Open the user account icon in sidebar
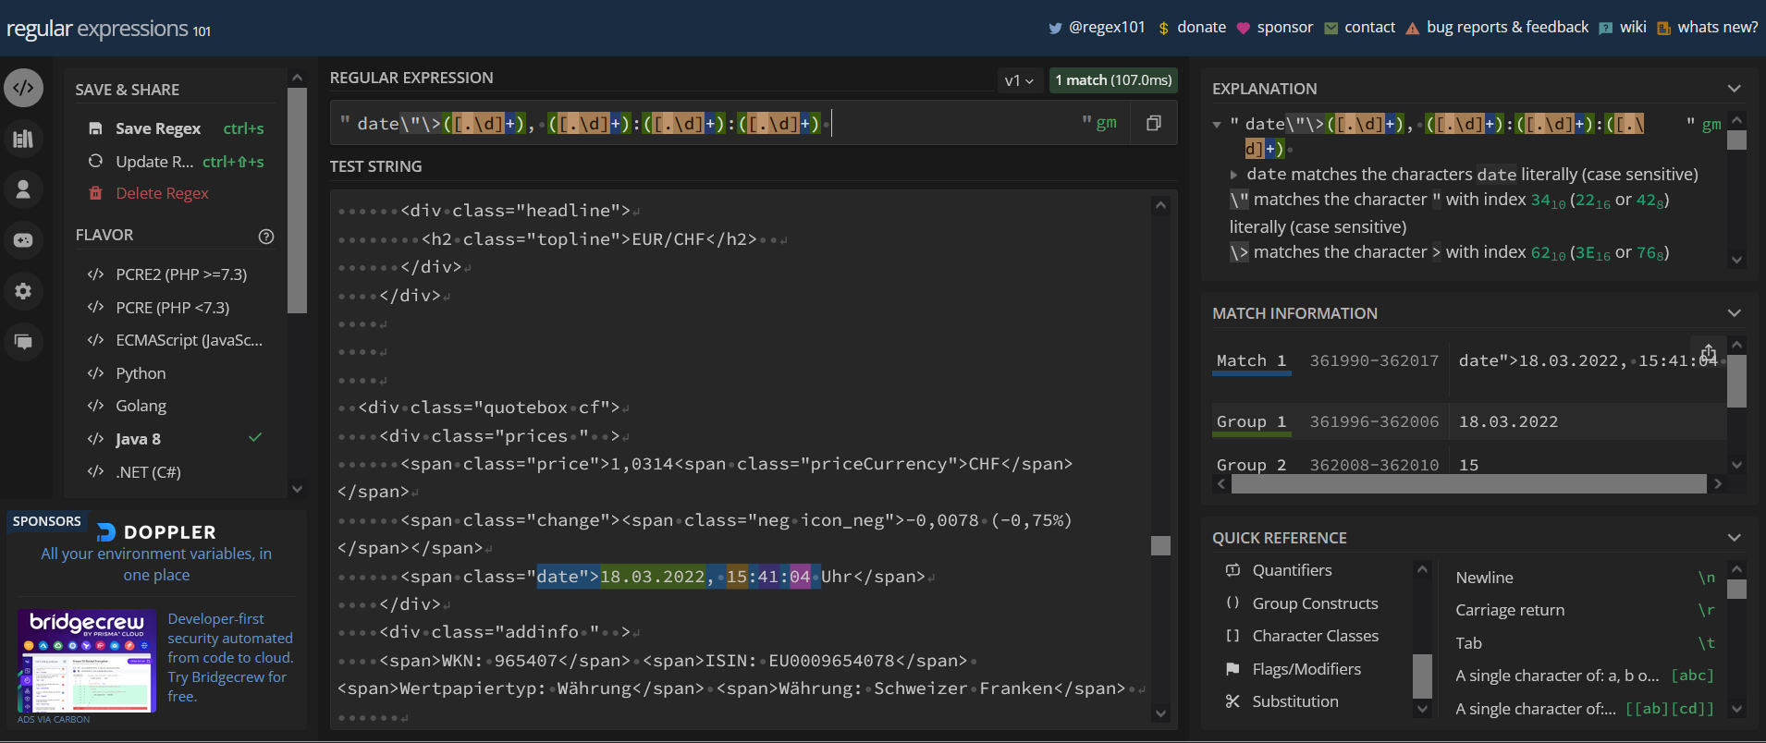Image resolution: width=1766 pixels, height=743 pixels. click(24, 189)
